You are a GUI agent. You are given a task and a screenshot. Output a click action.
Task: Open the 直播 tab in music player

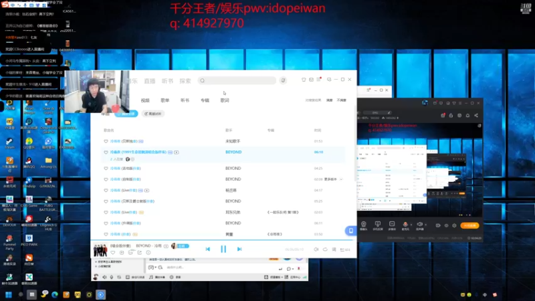click(149, 81)
